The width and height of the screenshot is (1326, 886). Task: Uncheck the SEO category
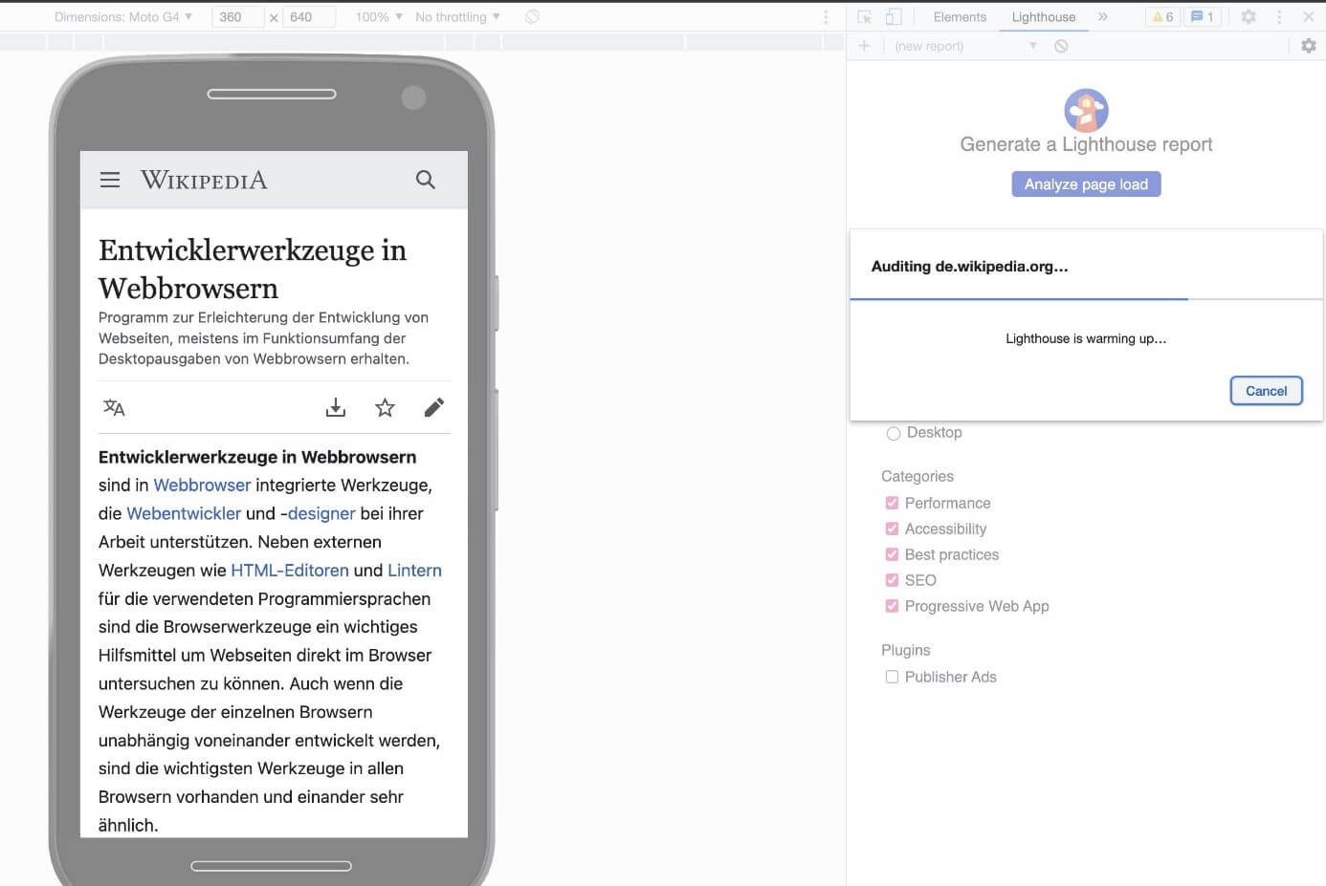point(892,580)
